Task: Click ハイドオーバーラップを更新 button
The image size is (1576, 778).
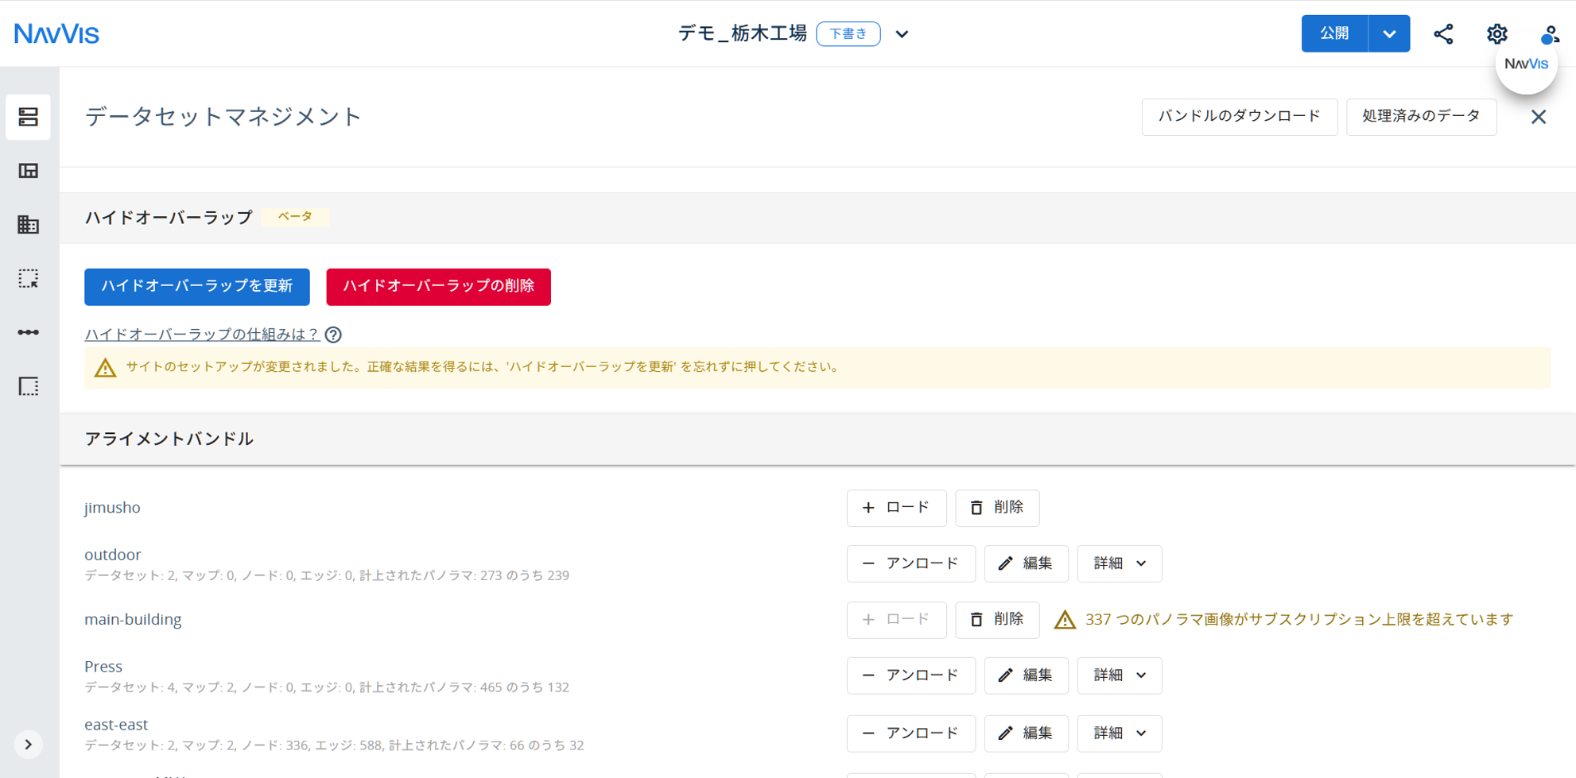Action: [197, 287]
